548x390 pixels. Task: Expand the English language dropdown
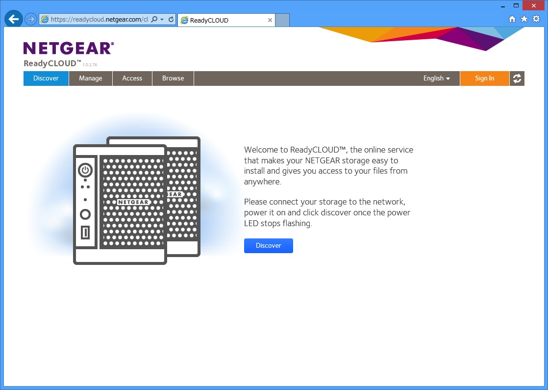coord(436,78)
